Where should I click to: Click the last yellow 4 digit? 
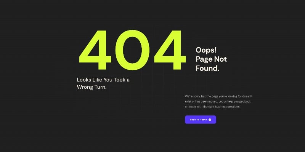pyautogui.click(x=170, y=50)
